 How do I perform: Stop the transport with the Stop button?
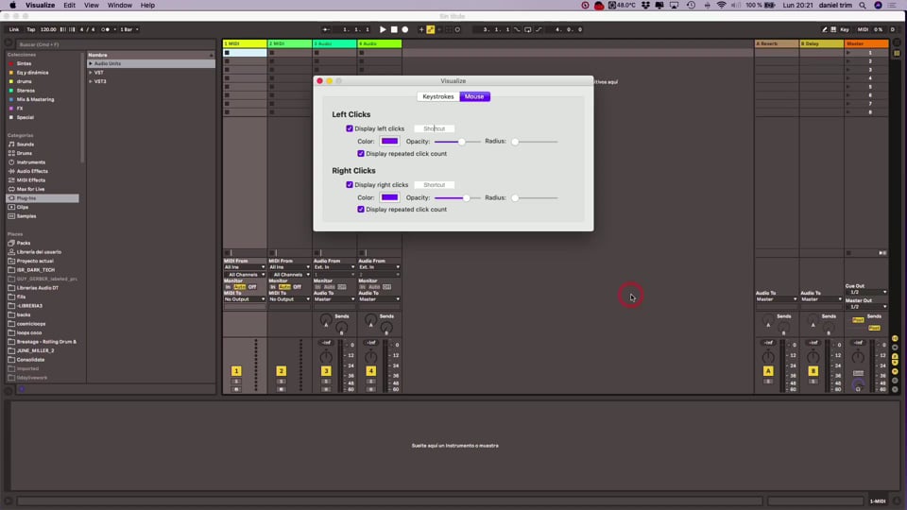pos(394,29)
